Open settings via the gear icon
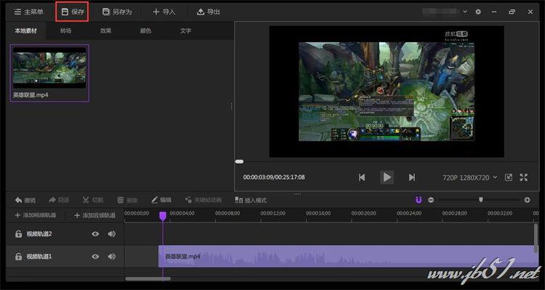This screenshot has width=545, height=290. [478, 12]
